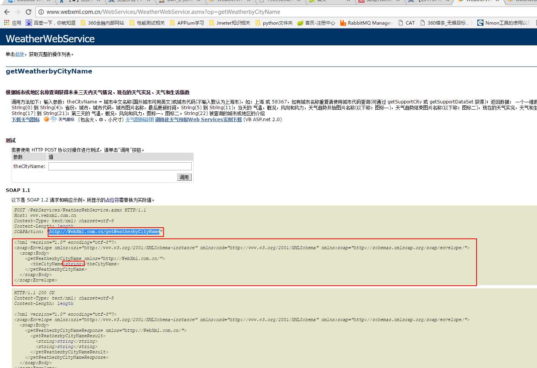The height and width of the screenshot is (368, 537).
Task: Open the RabbitMQ Management bookmark
Action: click(366, 23)
